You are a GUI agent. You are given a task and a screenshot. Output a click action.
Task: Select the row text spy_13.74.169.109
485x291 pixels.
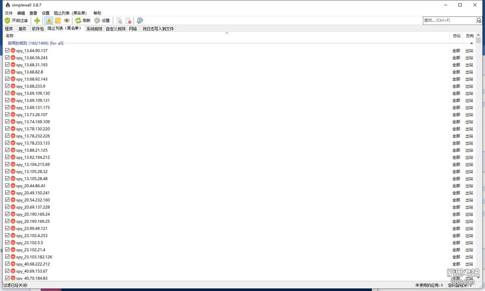coord(33,122)
